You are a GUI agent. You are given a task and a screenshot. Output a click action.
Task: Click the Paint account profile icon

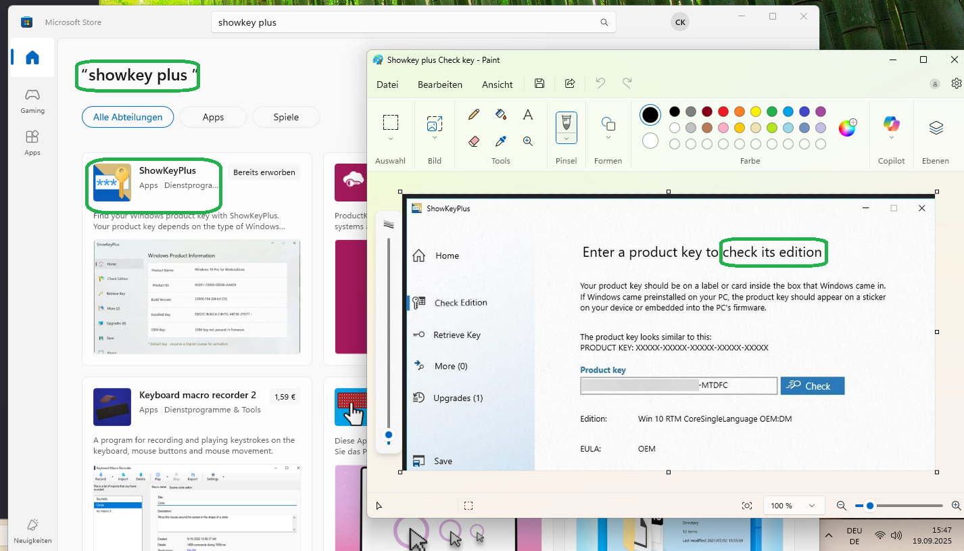(935, 84)
